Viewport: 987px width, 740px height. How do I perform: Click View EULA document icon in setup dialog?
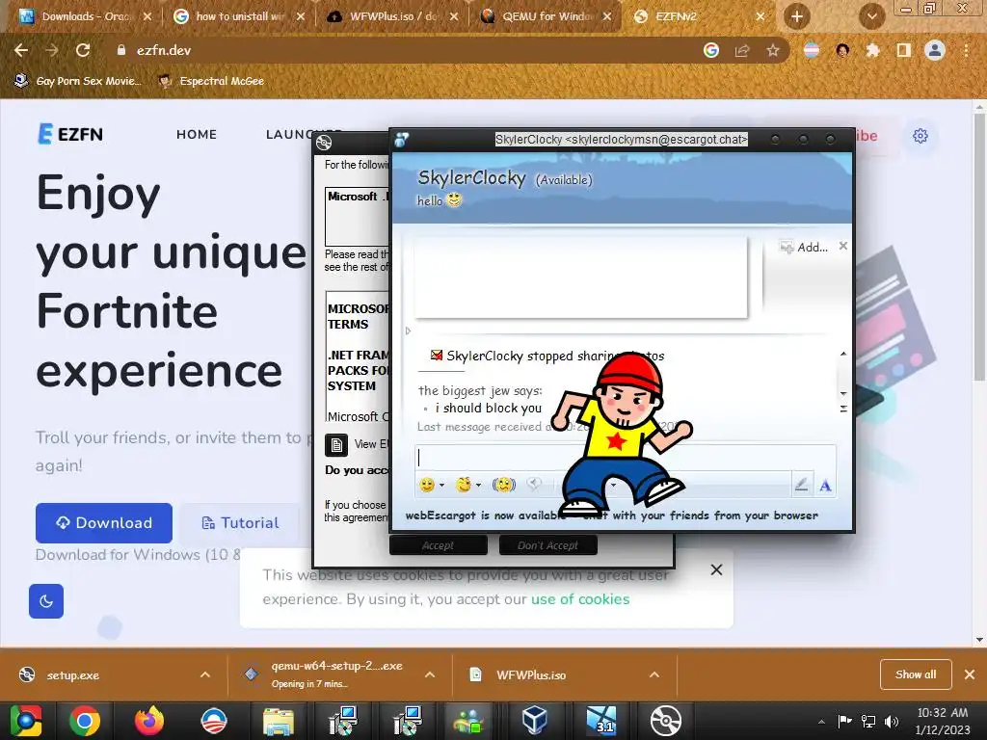point(336,445)
